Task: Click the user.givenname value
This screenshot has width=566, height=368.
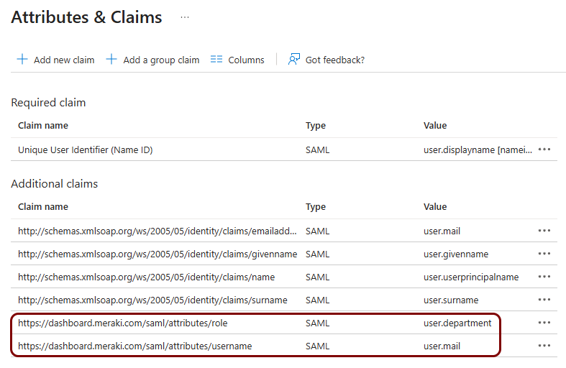Action: [456, 254]
